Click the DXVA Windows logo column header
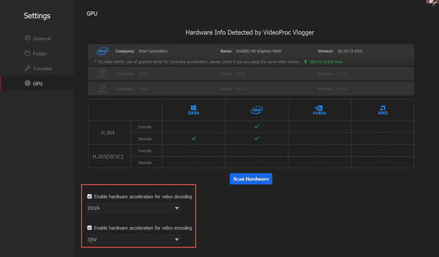The height and width of the screenshot is (257, 439). click(193, 111)
